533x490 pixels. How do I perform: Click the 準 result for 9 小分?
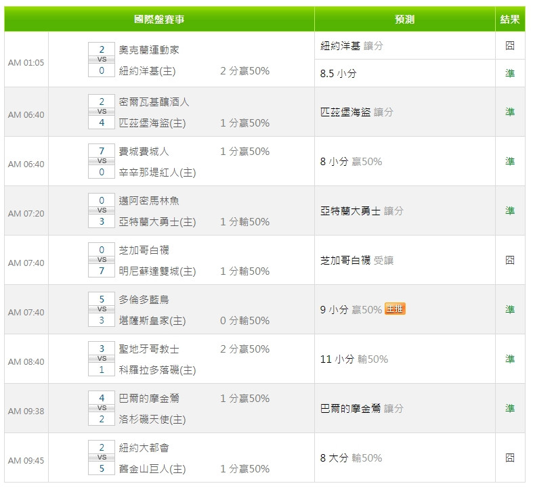pos(510,309)
